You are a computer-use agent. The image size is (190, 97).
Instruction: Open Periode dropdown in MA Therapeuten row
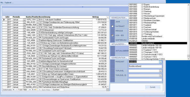pos(24,25)
